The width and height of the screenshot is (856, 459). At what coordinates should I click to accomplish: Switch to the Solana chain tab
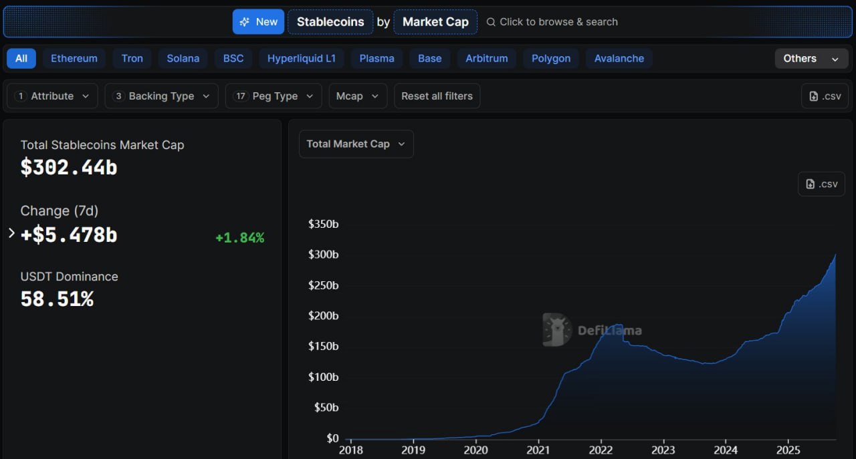pos(183,59)
